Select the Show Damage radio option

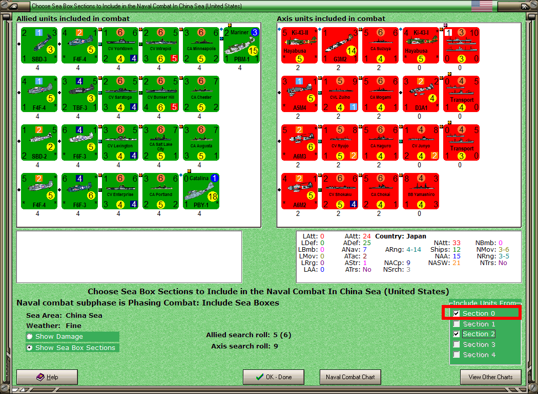[30, 337]
